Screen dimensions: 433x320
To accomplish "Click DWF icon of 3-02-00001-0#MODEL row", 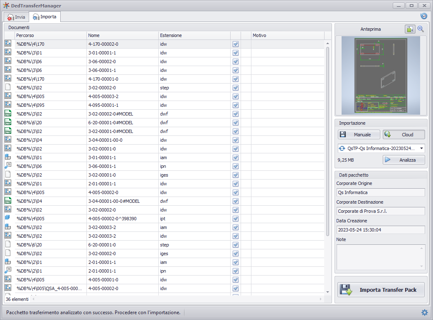I will point(8,130).
